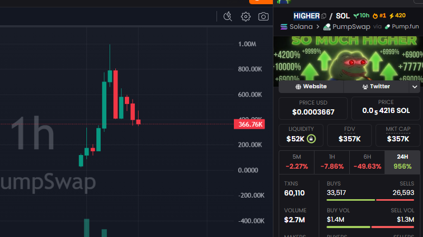Click the SO MUCH HIGHER banner image
423x237 pixels.
348,58
